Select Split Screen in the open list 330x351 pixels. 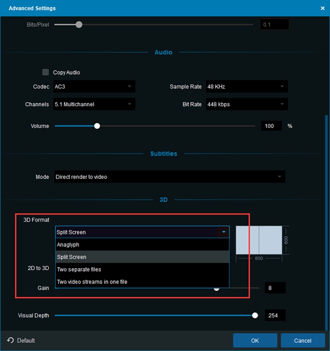pos(142,257)
